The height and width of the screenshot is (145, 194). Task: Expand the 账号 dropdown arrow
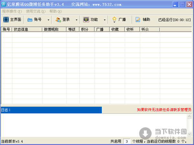[48, 20]
